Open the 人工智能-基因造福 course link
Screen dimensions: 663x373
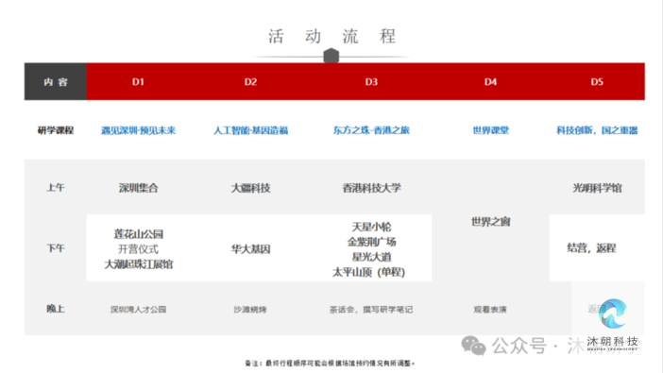point(250,130)
